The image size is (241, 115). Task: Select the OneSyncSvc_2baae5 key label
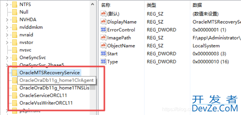point(42,65)
